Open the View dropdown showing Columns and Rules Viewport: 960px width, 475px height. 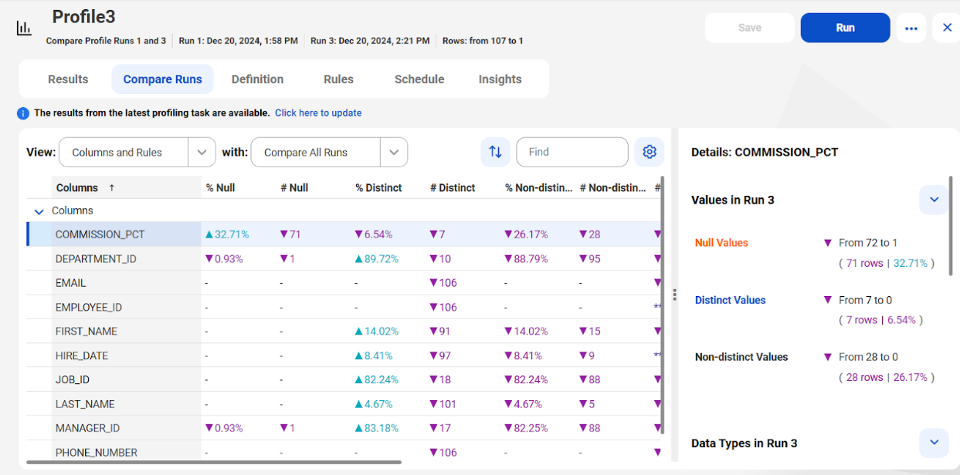pos(202,152)
